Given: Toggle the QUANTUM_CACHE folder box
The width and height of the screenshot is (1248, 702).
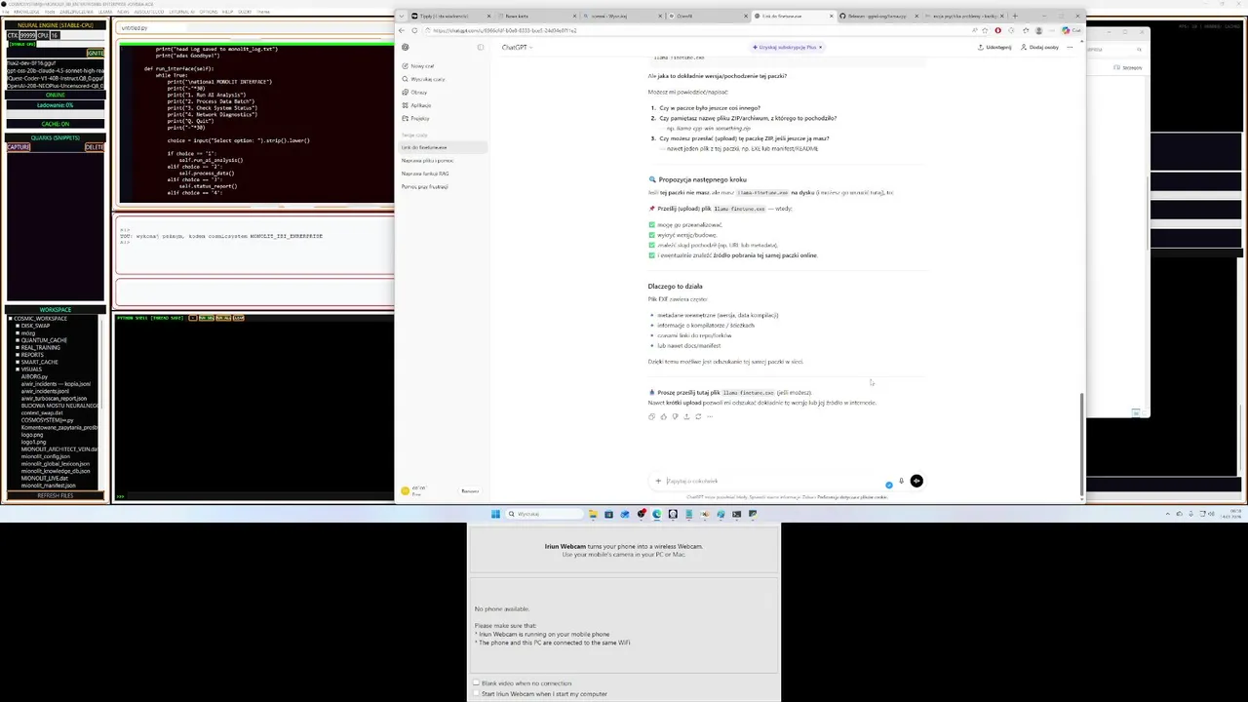Looking at the screenshot, I should [18, 340].
